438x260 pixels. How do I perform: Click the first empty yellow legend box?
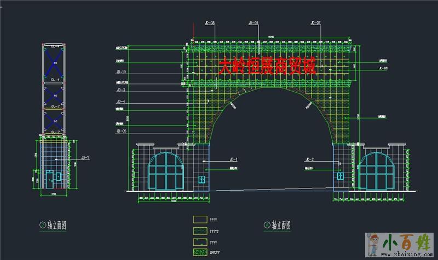point(200,219)
